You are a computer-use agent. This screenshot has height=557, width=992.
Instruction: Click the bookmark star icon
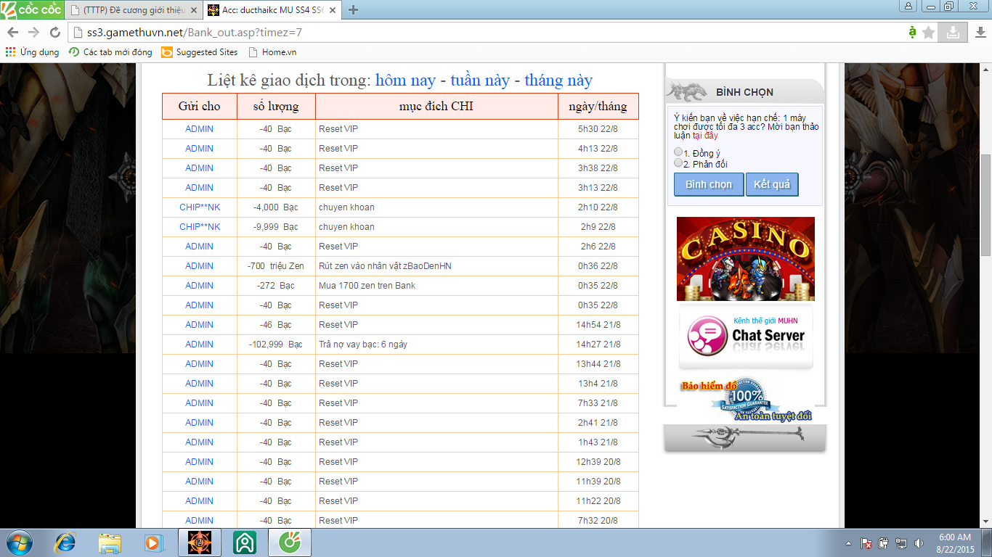coord(929,33)
